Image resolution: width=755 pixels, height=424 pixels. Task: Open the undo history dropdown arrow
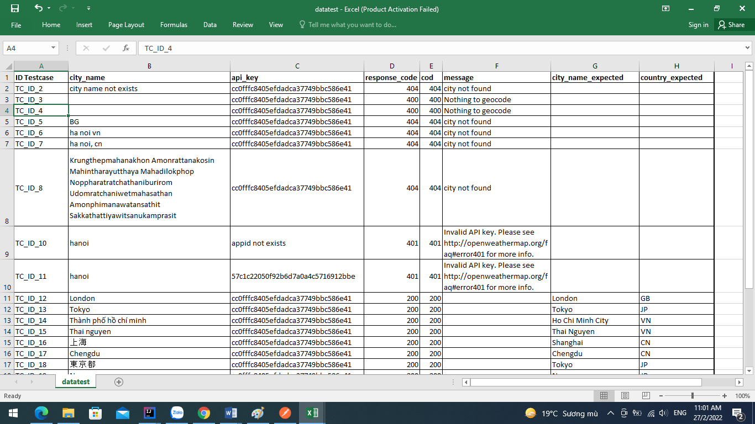coord(49,8)
